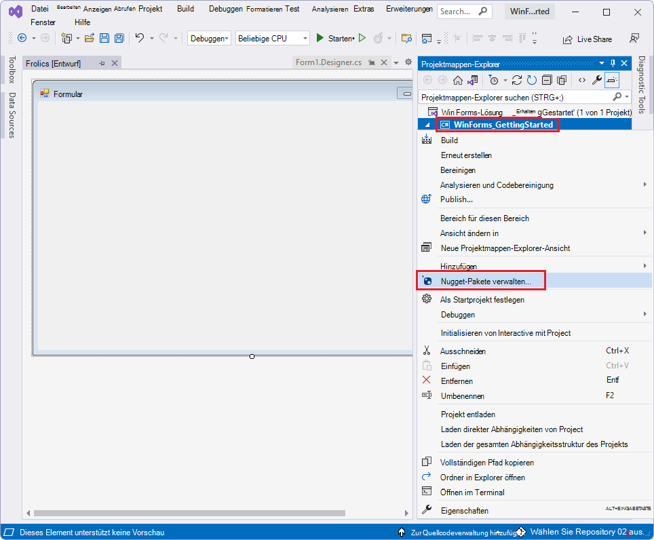The width and height of the screenshot is (654, 540).
Task: Toggle the Preview Selected Items icon
Action: (613, 79)
